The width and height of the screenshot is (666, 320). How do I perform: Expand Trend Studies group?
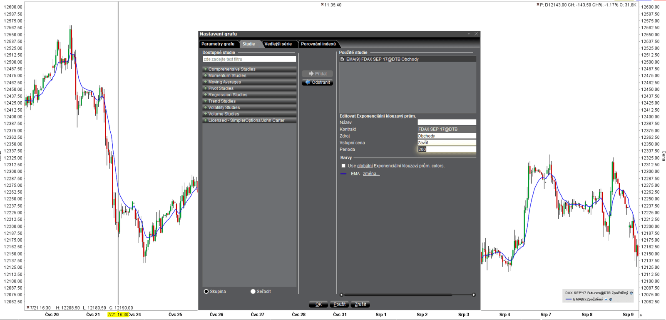[x=205, y=101]
